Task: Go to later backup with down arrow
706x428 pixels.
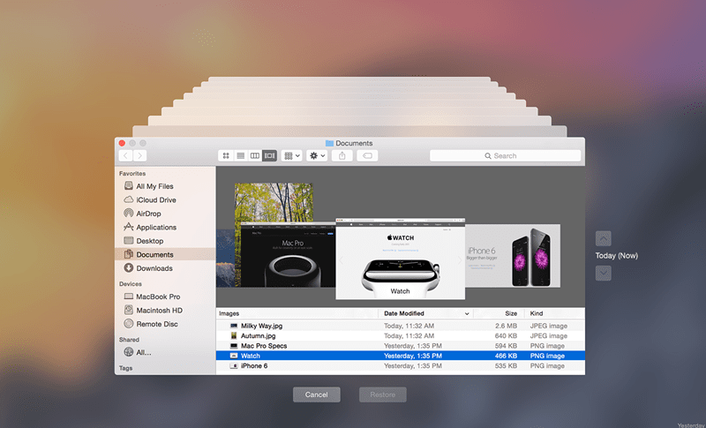Action: click(x=604, y=273)
